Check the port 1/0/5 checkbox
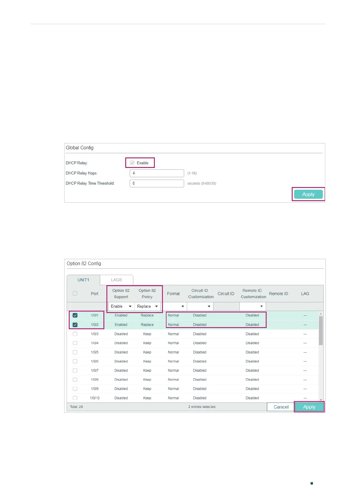The image size is (356, 504). [75, 352]
